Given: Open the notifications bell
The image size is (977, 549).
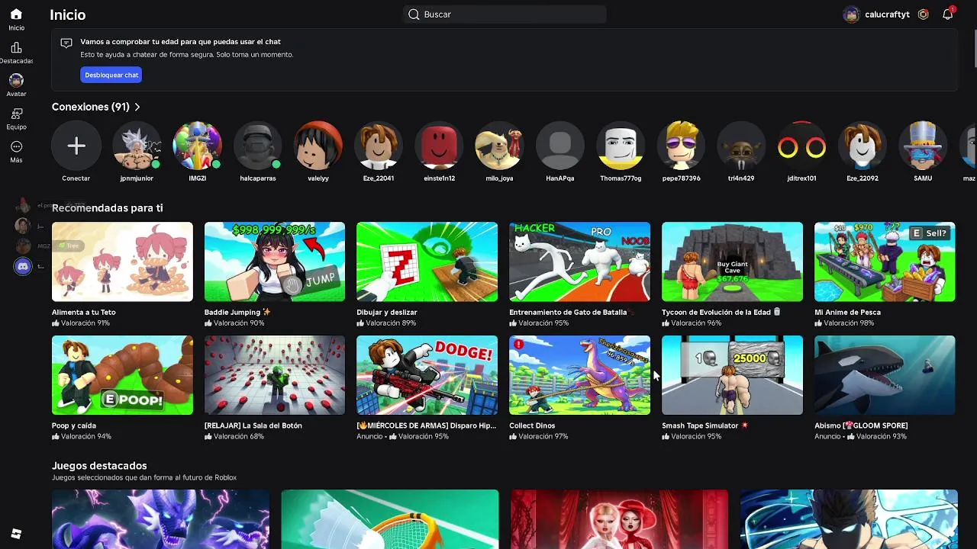Looking at the screenshot, I should (x=947, y=14).
